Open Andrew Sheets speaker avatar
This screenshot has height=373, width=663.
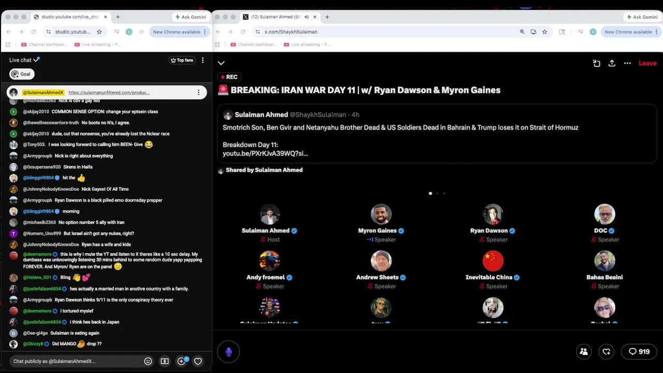tap(381, 261)
